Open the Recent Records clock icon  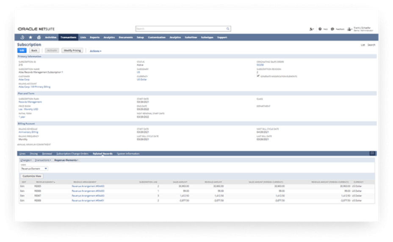point(22,37)
